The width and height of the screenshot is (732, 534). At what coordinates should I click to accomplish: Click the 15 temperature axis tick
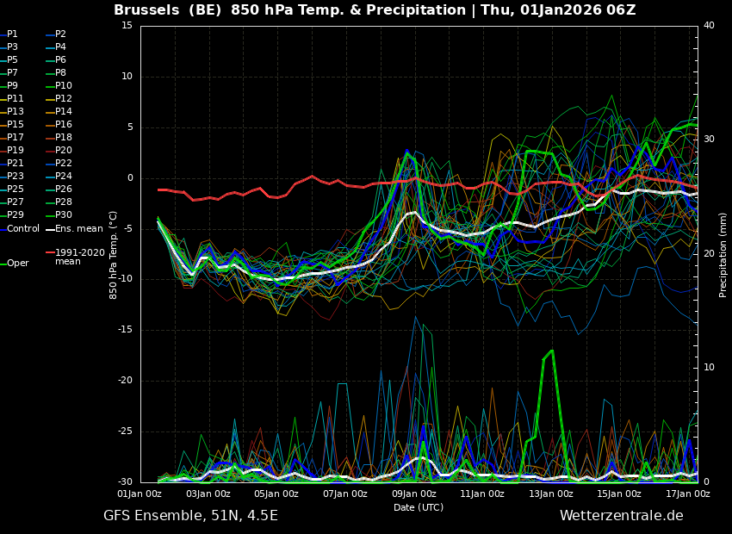[127, 25]
